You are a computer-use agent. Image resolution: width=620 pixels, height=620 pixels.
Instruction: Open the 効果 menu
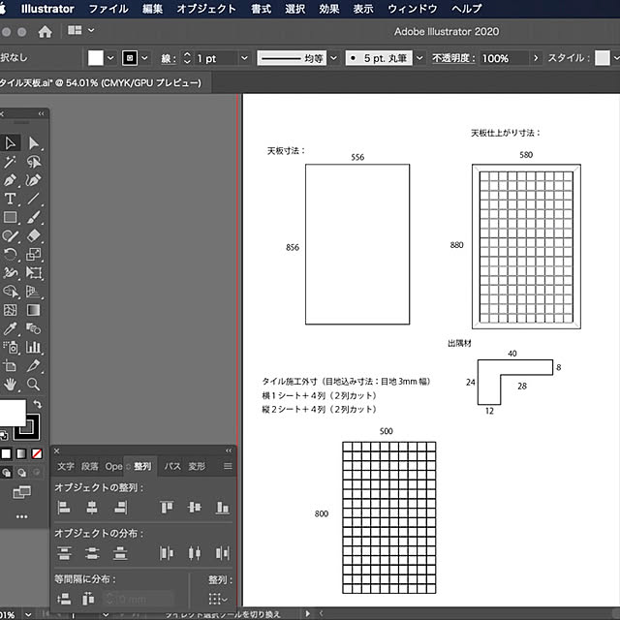329,9
